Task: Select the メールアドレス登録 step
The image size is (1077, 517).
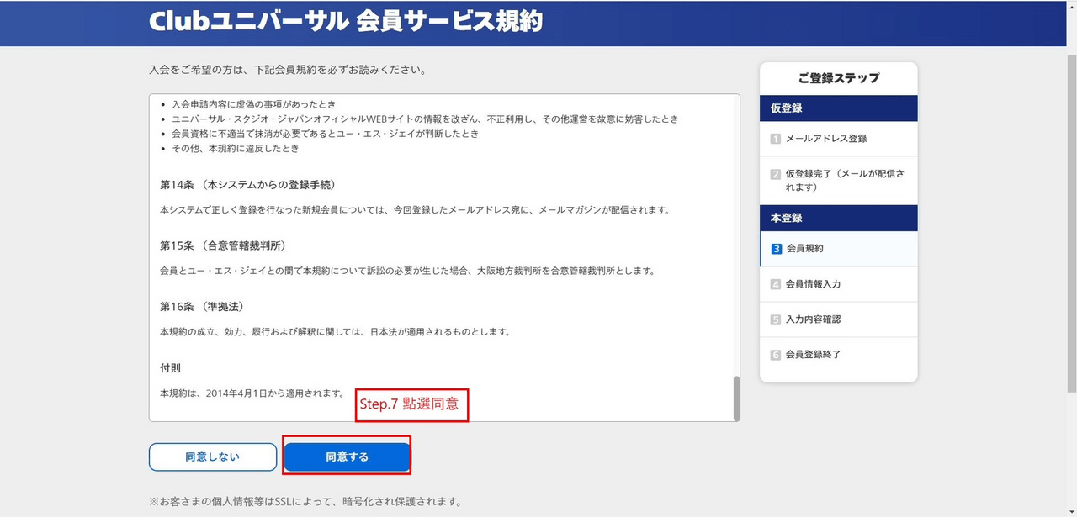Action: 838,139
